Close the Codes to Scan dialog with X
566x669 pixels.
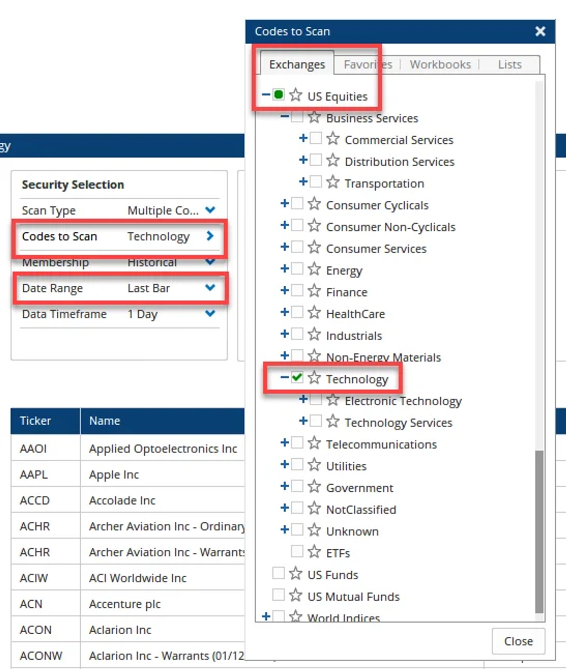click(x=540, y=31)
